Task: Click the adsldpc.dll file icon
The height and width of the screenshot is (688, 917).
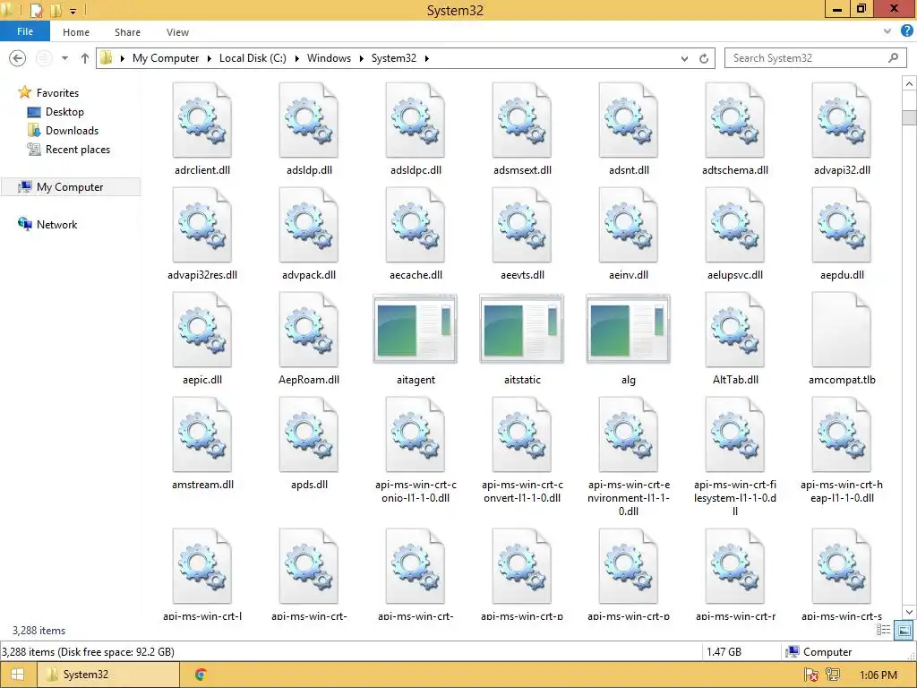Action: coord(416,120)
